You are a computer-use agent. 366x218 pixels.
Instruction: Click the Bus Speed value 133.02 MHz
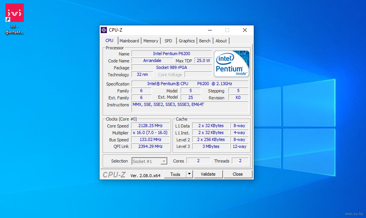[x=150, y=140]
